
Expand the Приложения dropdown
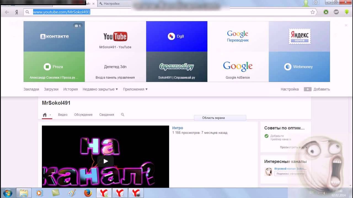pos(135,89)
